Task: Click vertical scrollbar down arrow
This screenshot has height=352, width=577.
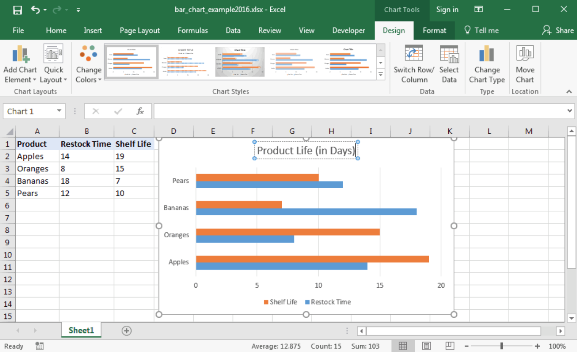Action: pyautogui.click(x=571, y=318)
